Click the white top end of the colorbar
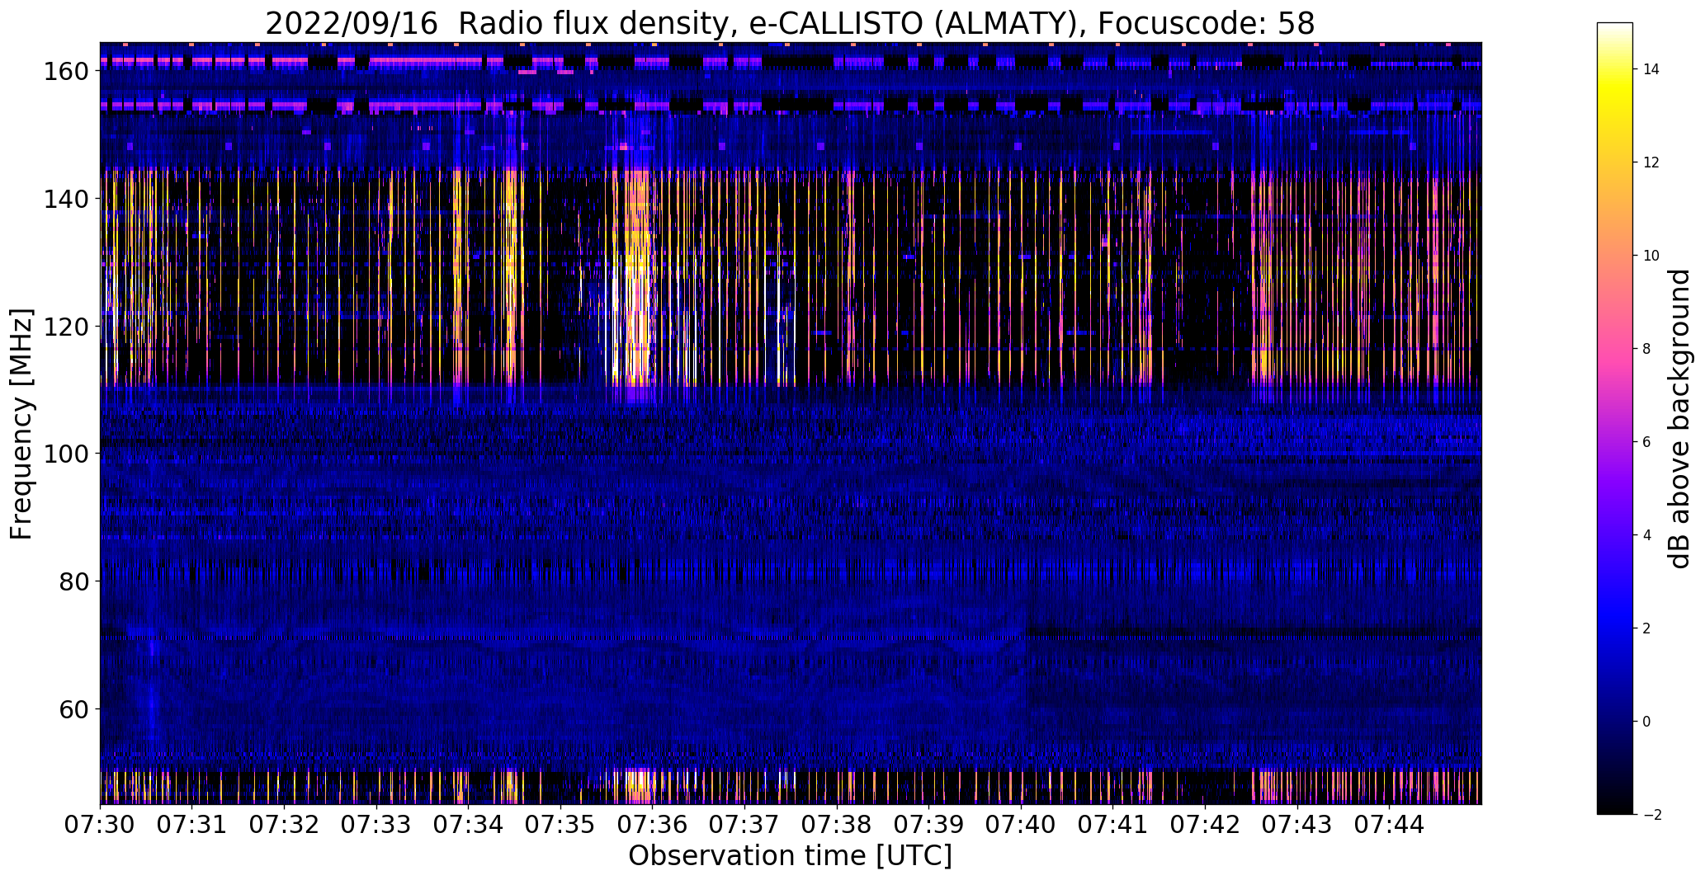The height and width of the screenshot is (880, 1705). coord(1615,29)
